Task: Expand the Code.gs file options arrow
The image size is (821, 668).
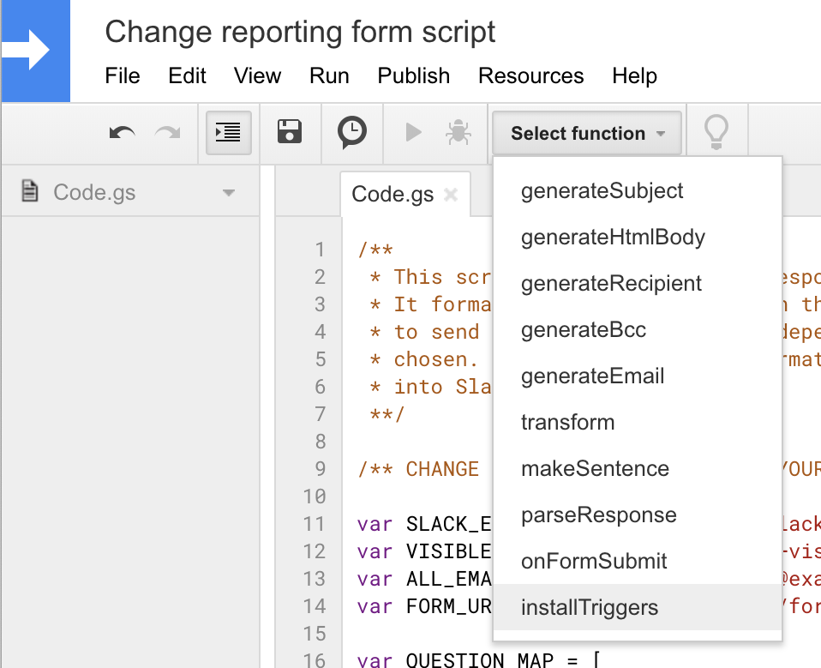Action: [228, 193]
